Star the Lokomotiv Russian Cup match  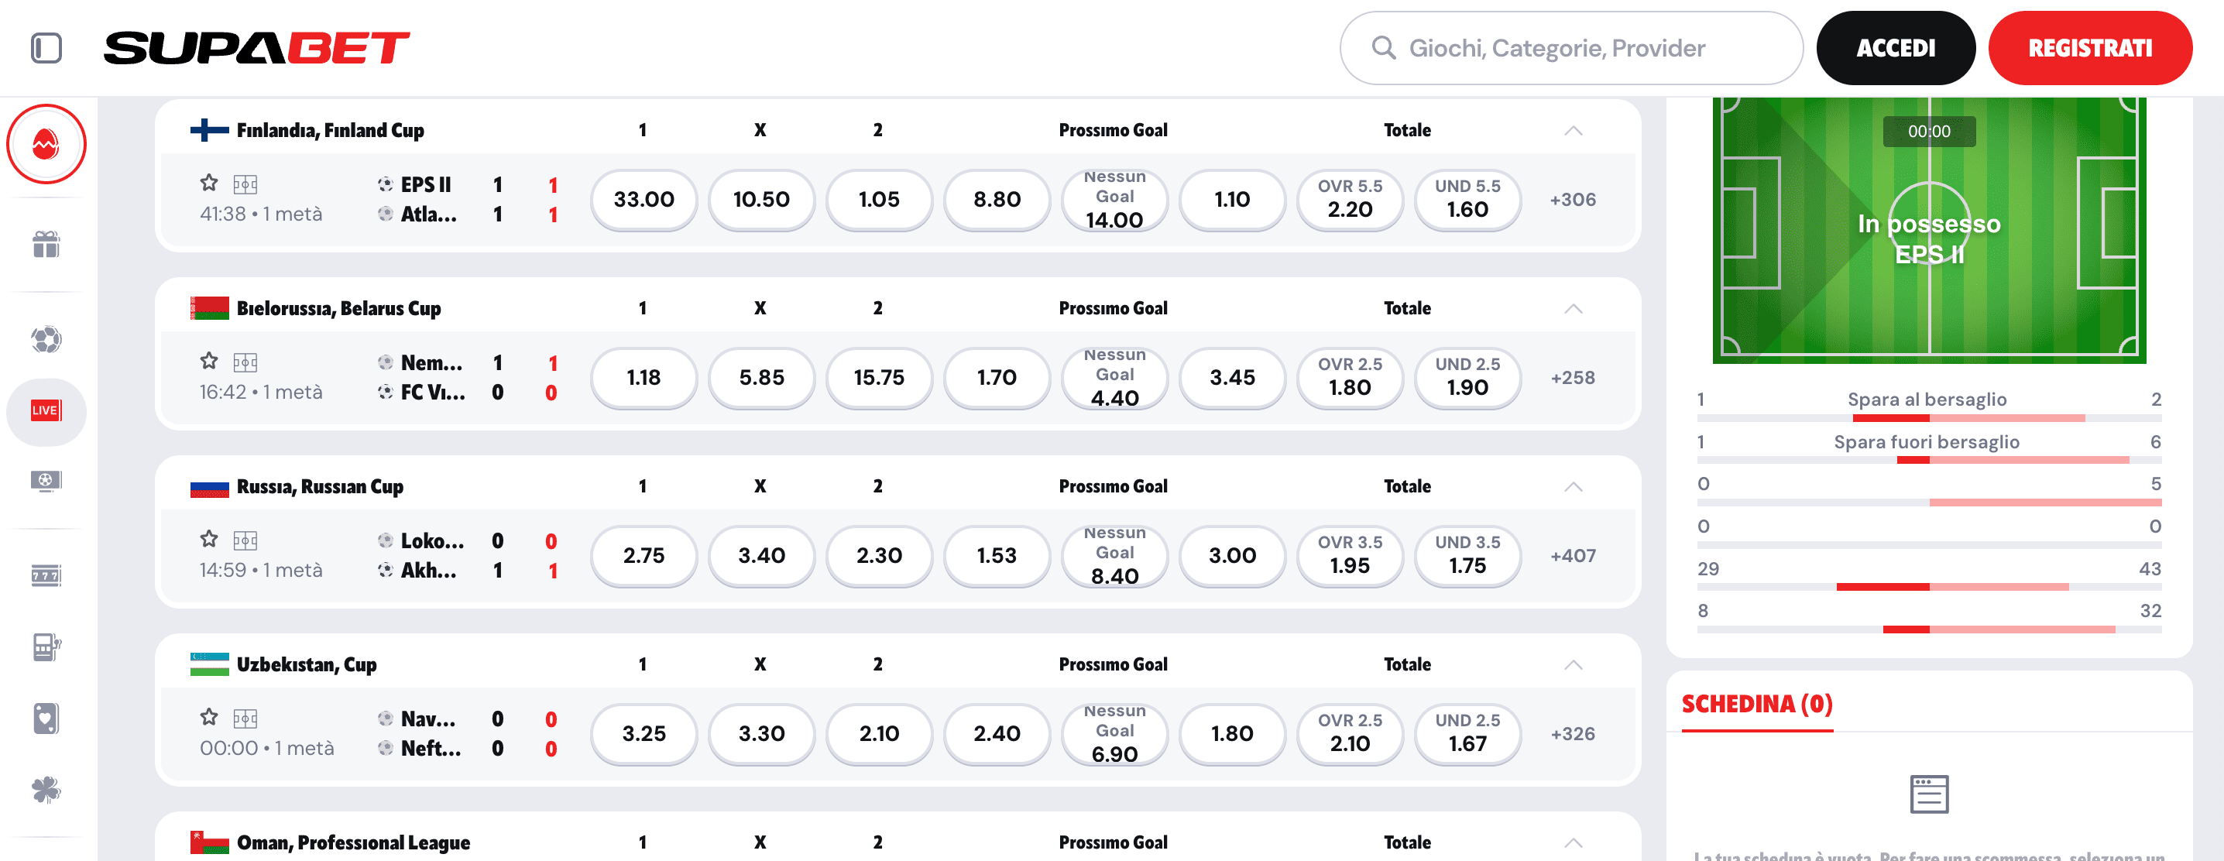pyautogui.click(x=208, y=538)
